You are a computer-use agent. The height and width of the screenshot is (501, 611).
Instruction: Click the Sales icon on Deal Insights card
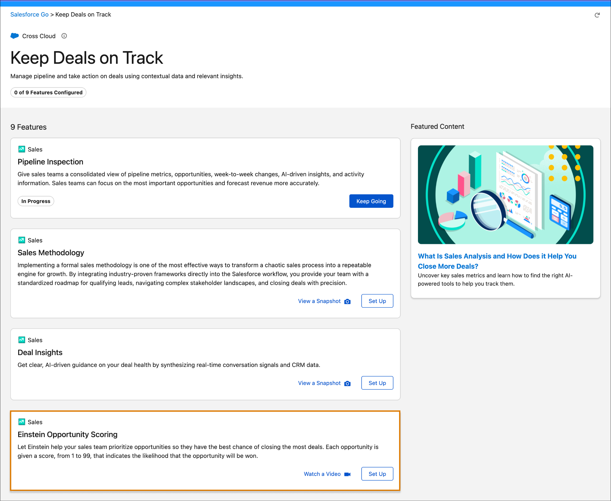(22, 340)
